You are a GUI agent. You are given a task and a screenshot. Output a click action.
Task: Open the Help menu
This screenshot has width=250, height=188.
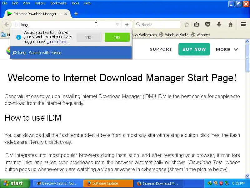click(x=87, y=3)
